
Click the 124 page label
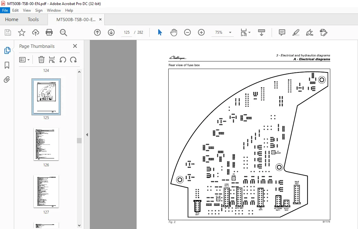click(46, 71)
